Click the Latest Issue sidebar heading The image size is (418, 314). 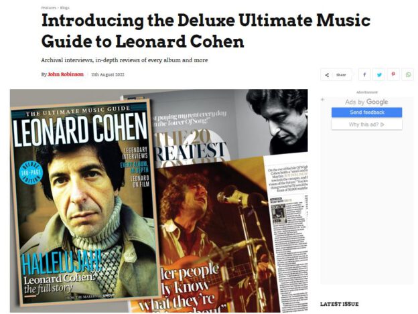click(339, 304)
